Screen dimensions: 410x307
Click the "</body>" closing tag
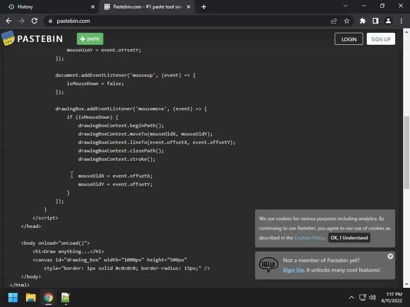[x=31, y=277]
